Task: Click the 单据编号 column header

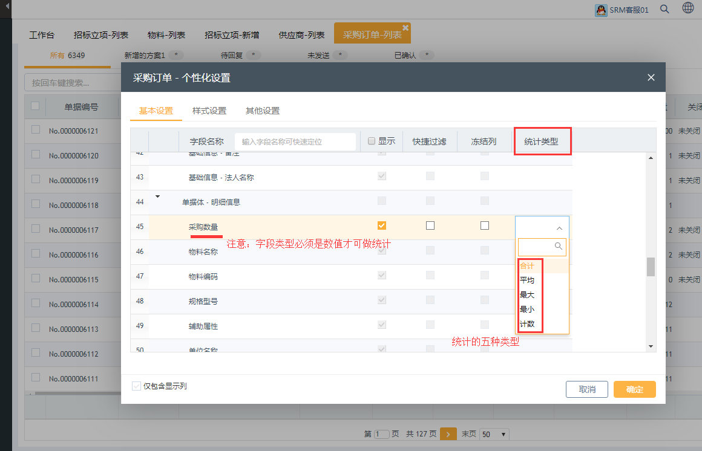Action: point(81,107)
